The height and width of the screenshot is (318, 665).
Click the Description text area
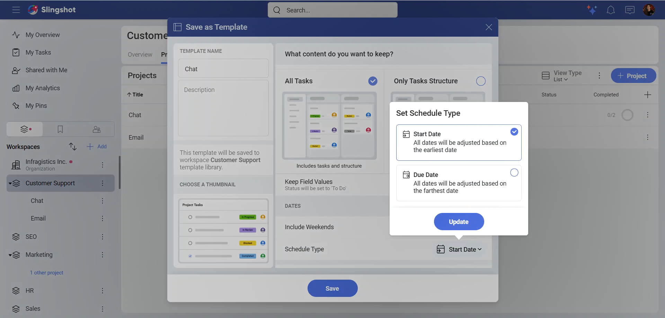pos(223,108)
